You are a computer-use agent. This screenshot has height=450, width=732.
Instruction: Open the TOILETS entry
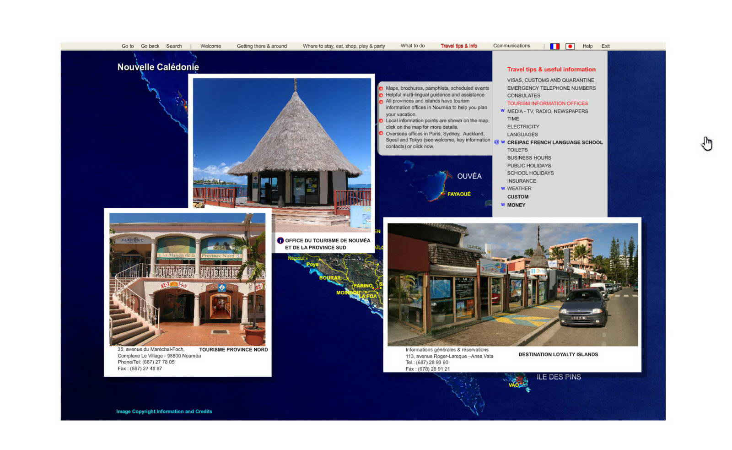[517, 150]
